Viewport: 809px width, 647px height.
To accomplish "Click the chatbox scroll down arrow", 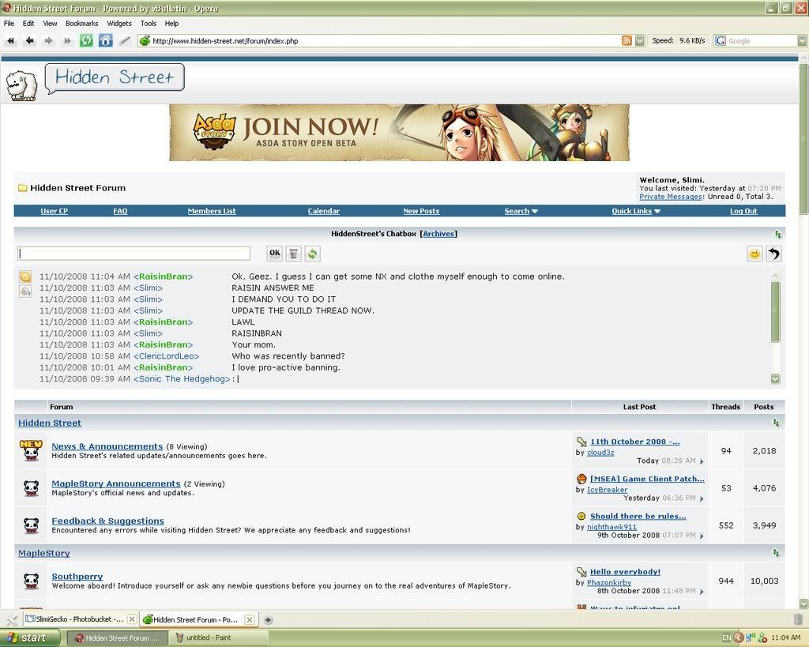I will (775, 378).
